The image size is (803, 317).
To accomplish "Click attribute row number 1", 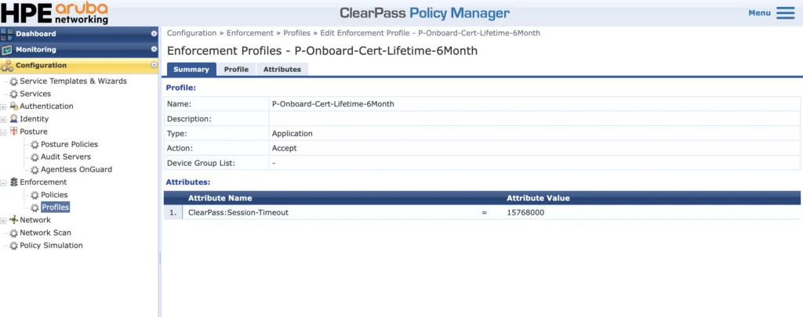I will (173, 212).
